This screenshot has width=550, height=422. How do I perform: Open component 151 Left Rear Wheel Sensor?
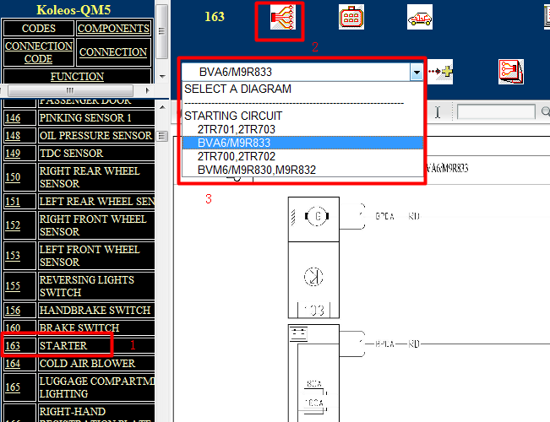click(x=13, y=202)
